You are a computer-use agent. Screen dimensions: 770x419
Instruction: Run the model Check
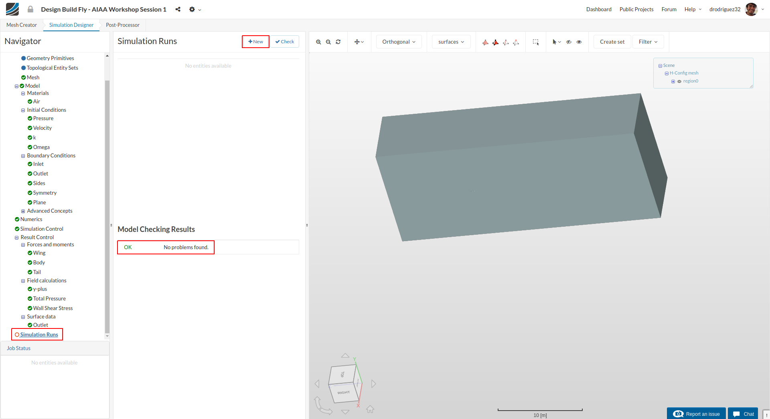(x=285, y=42)
